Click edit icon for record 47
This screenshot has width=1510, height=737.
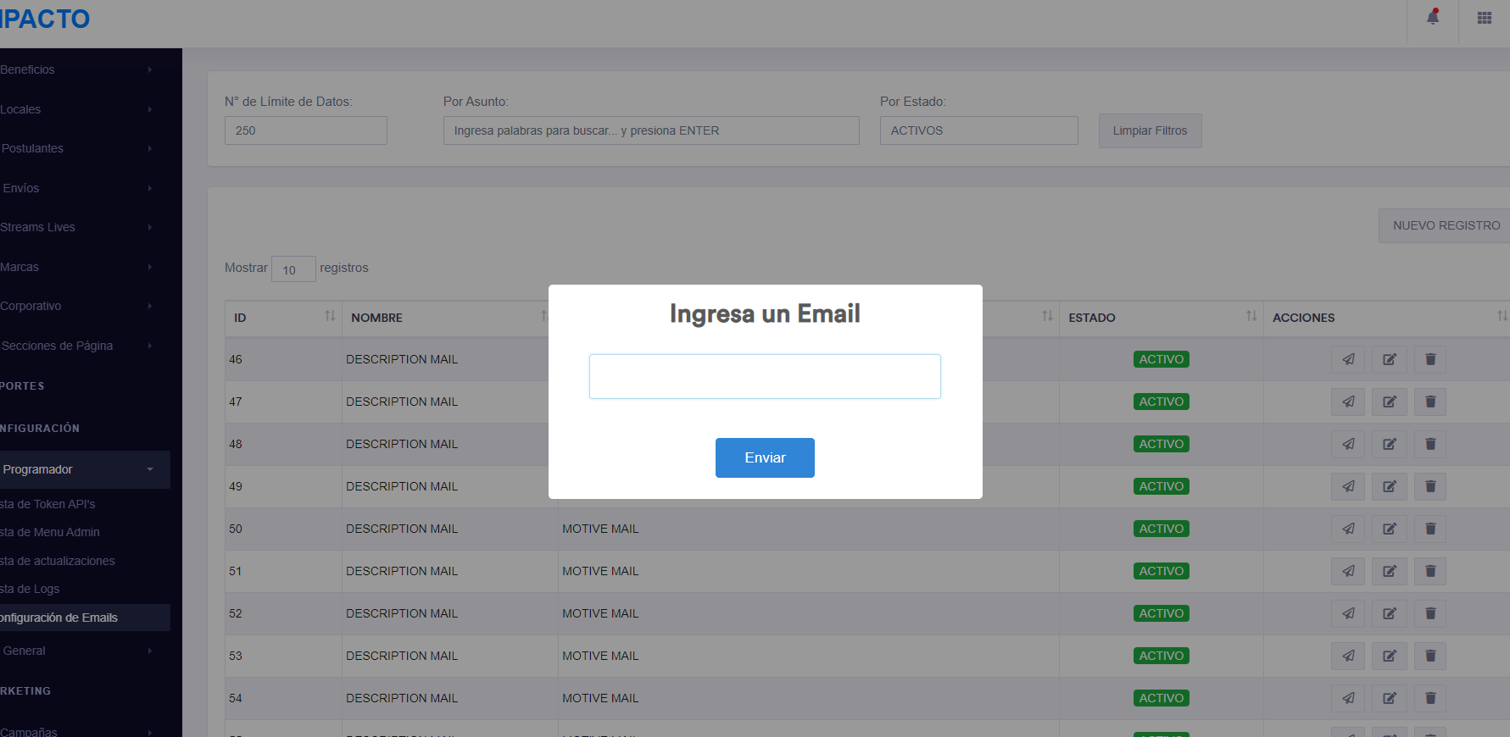click(x=1390, y=402)
